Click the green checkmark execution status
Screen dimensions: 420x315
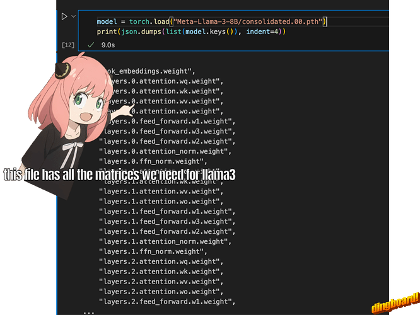(x=91, y=45)
